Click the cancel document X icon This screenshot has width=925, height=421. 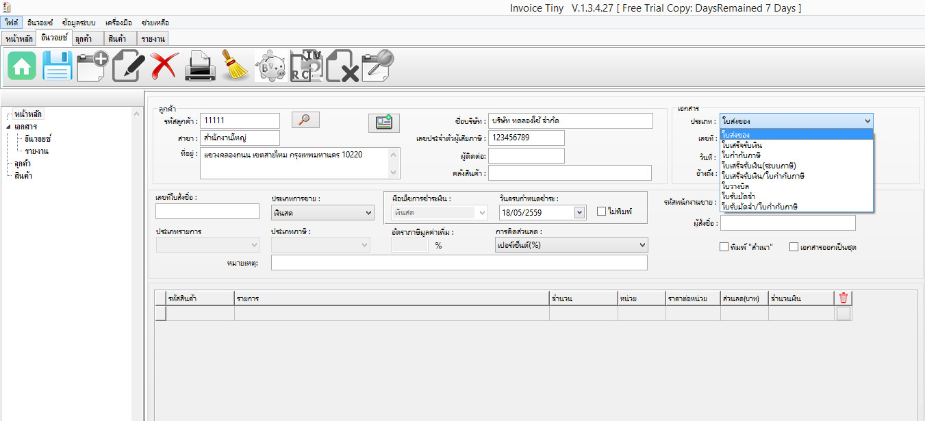coord(342,66)
